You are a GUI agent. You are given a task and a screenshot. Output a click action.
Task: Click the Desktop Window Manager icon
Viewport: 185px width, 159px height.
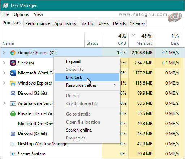click(13, 144)
